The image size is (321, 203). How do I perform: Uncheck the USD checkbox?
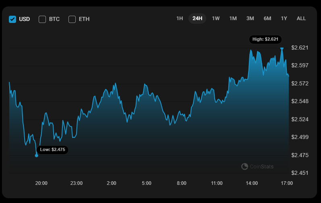point(12,19)
